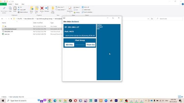The image size is (184, 103).
Task: Click 'This PC' in the address breadcrumb
Action: point(20,19)
